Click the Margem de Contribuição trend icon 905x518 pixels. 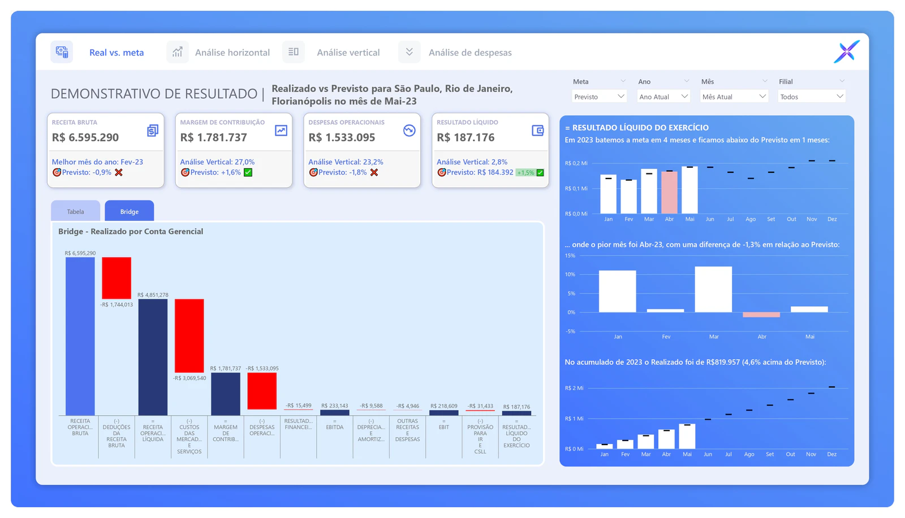(281, 130)
